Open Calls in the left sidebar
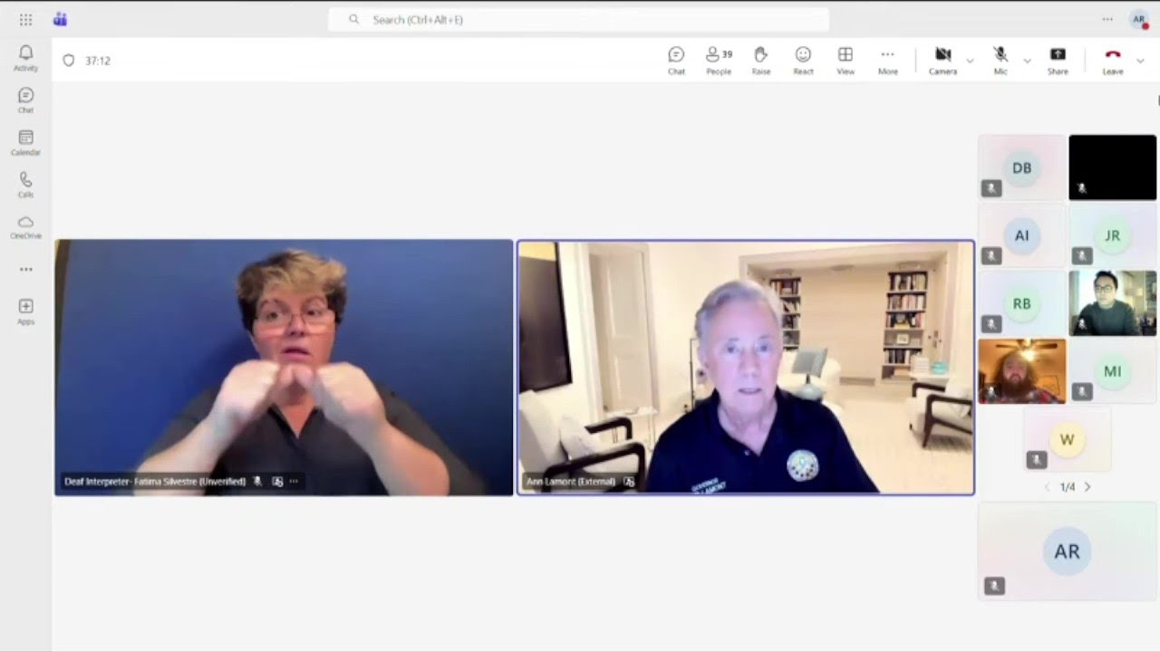The height and width of the screenshot is (652, 1160). [25, 185]
